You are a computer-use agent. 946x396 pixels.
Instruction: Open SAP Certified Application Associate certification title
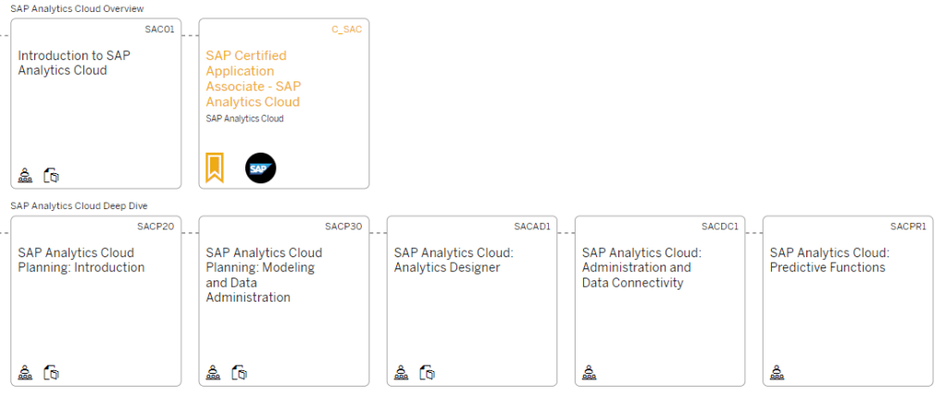pos(252,79)
